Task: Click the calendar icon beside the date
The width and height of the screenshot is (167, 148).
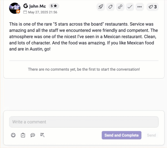Action: 25,12
